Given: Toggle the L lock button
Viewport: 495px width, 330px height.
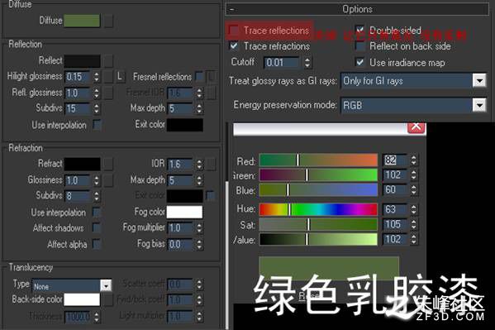Looking at the screenshot, I should 120,76.
